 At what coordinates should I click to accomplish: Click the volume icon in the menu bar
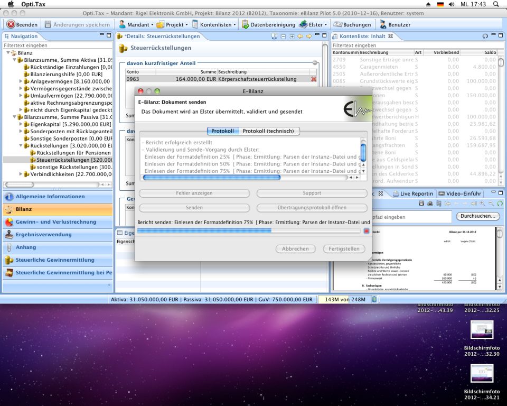coord(452,4)
